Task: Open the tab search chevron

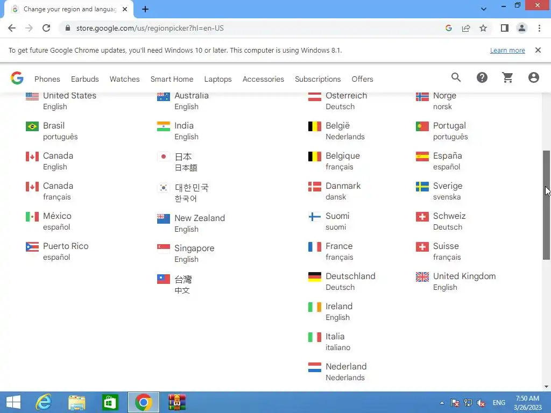Action: pyautogui.click(x=484, y=9)
